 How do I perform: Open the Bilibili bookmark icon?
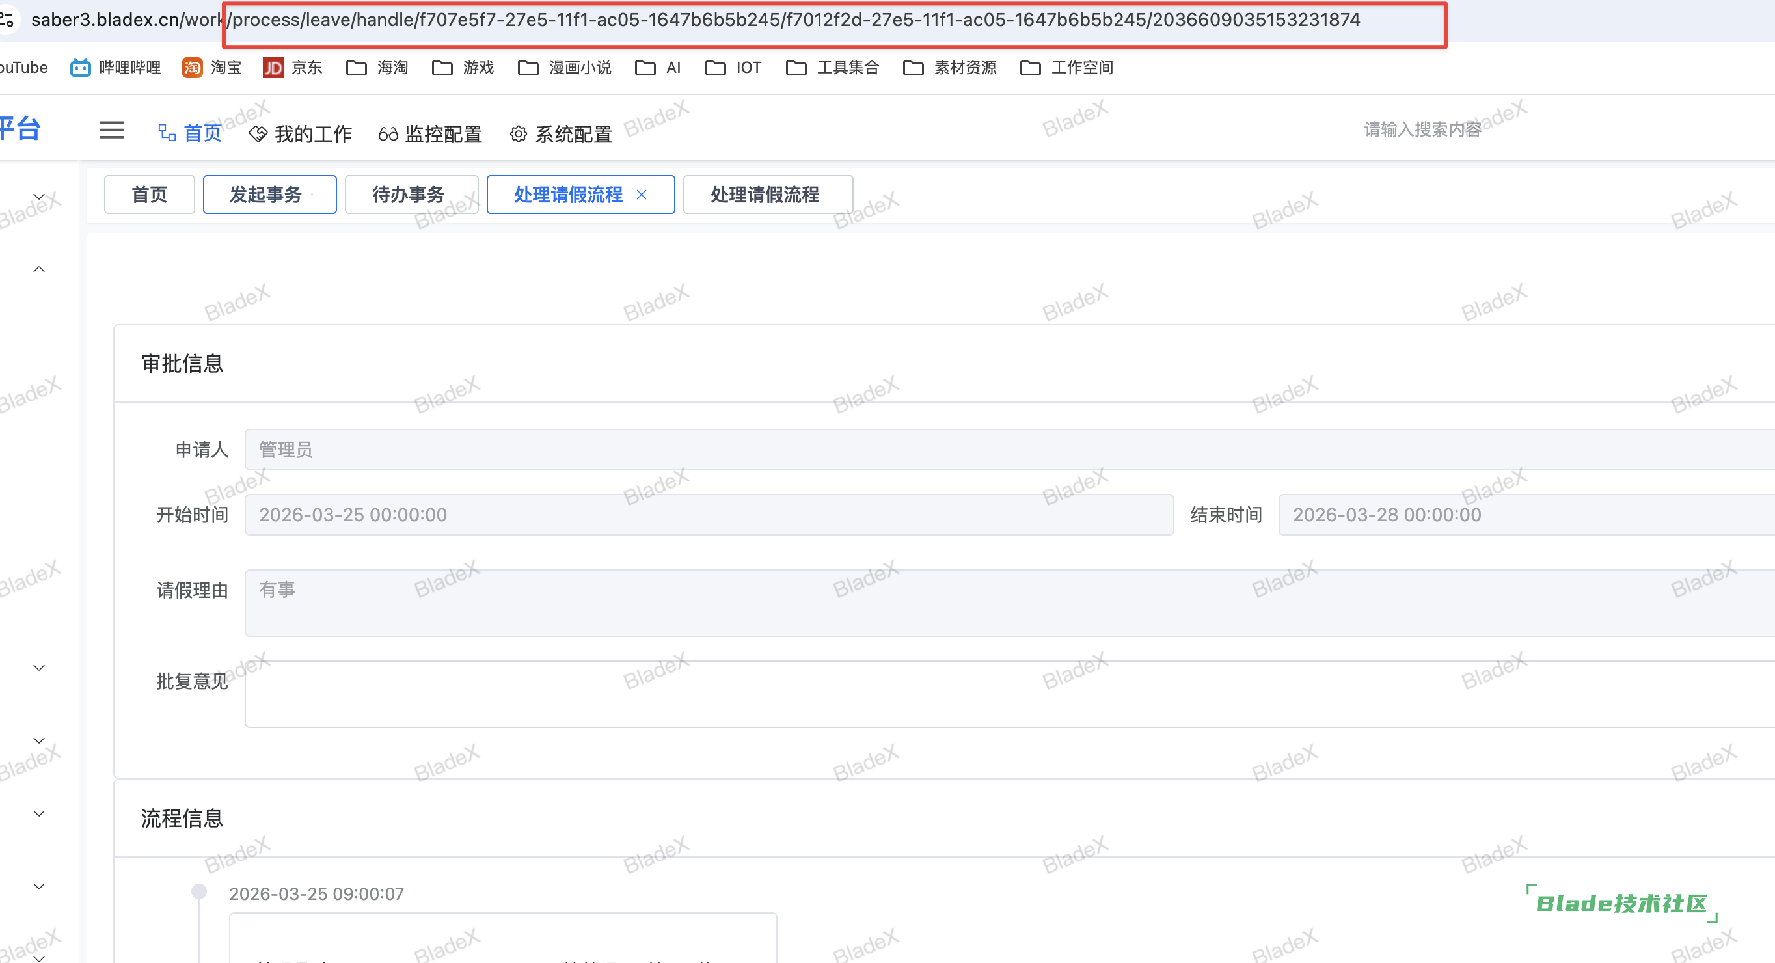(x=81, y=68)
